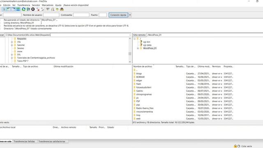
Task: Sort remote list by Última mod. column header
Action: [x=204, y=67]
